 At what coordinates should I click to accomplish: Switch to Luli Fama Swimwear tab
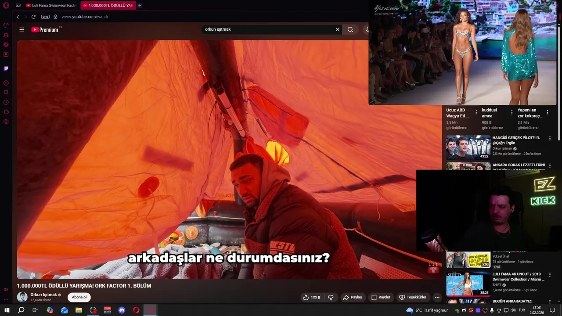51,5
